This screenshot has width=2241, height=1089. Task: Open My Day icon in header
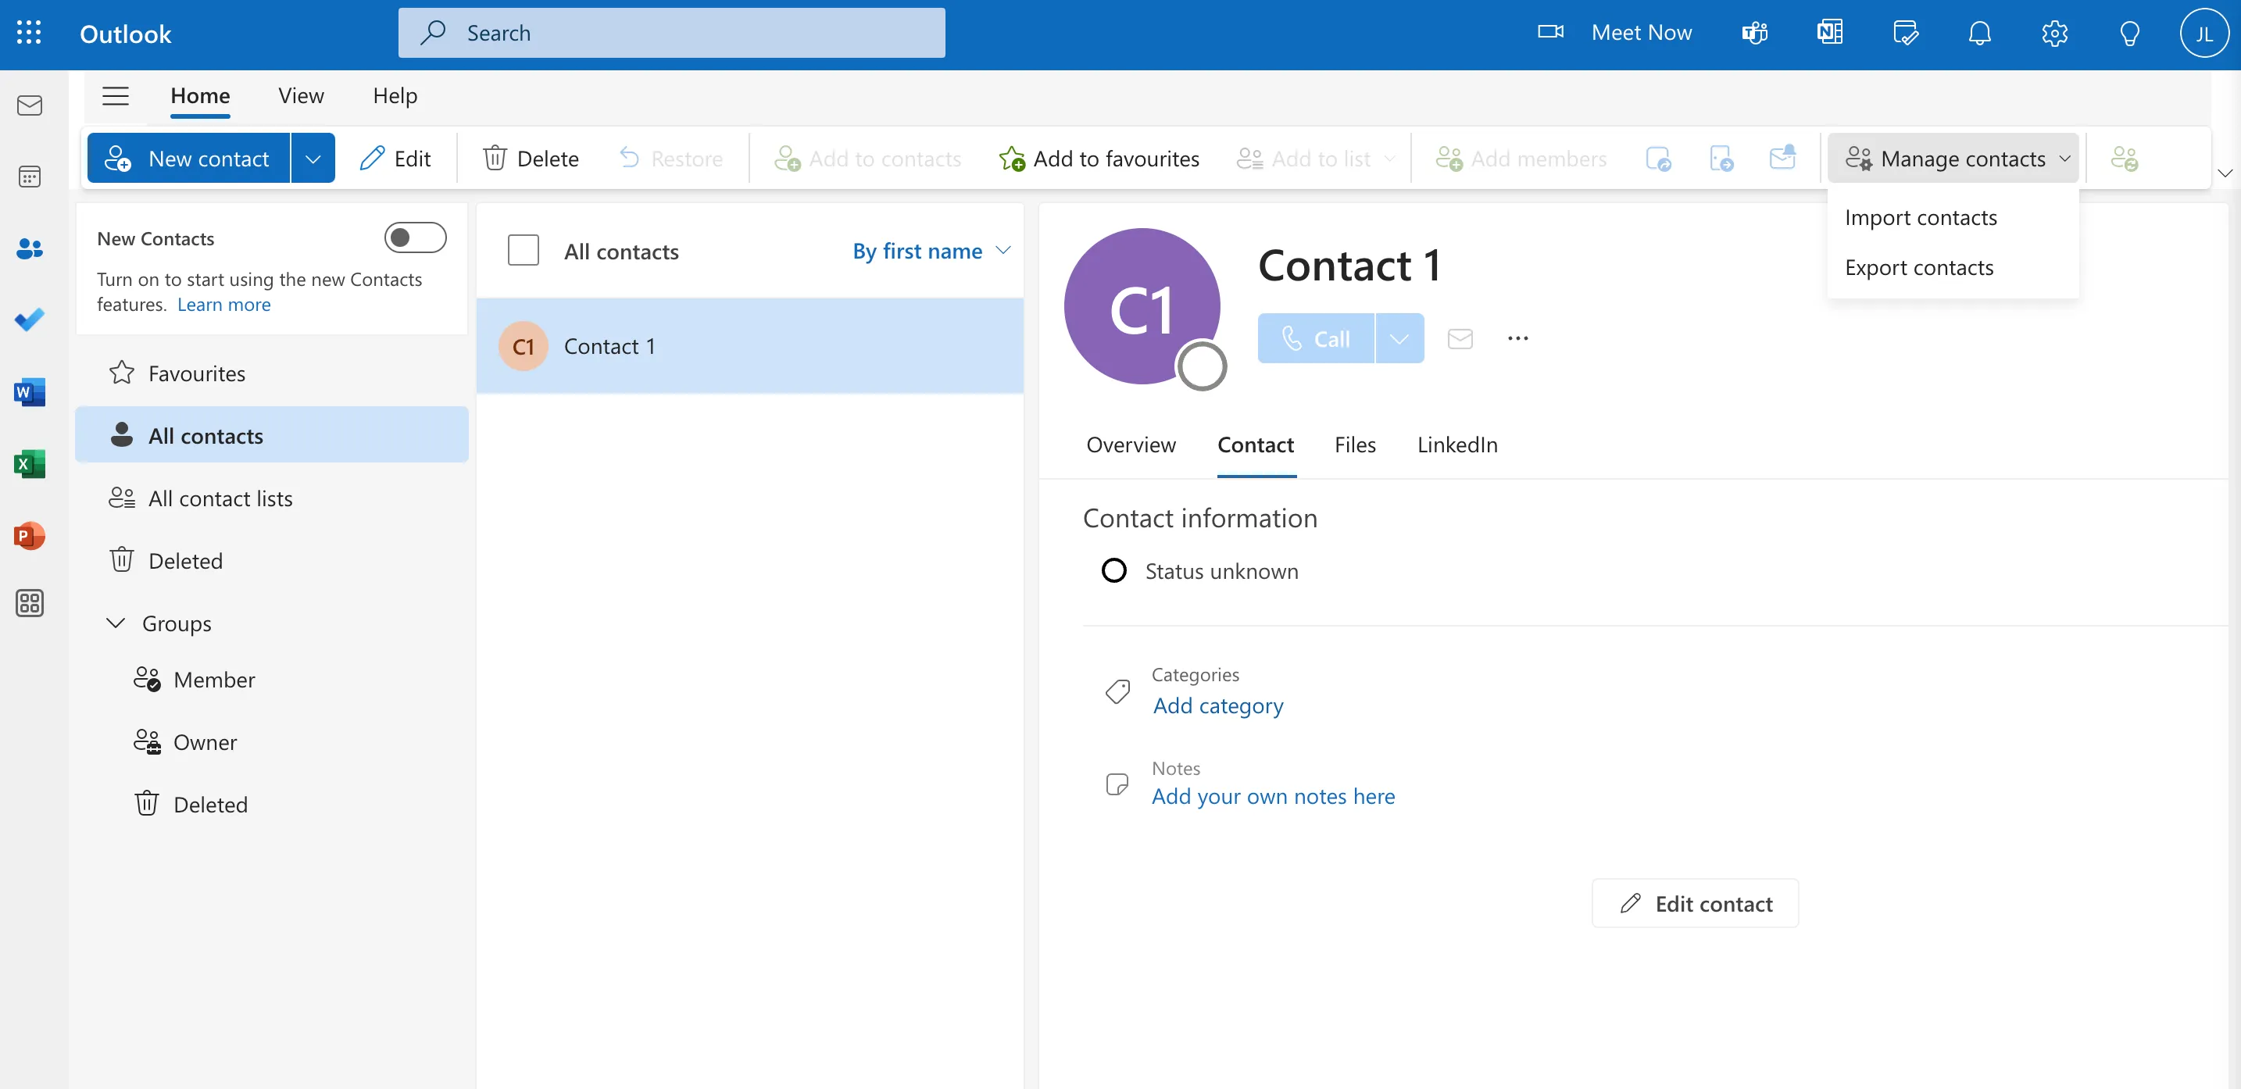coord(1905,33)
